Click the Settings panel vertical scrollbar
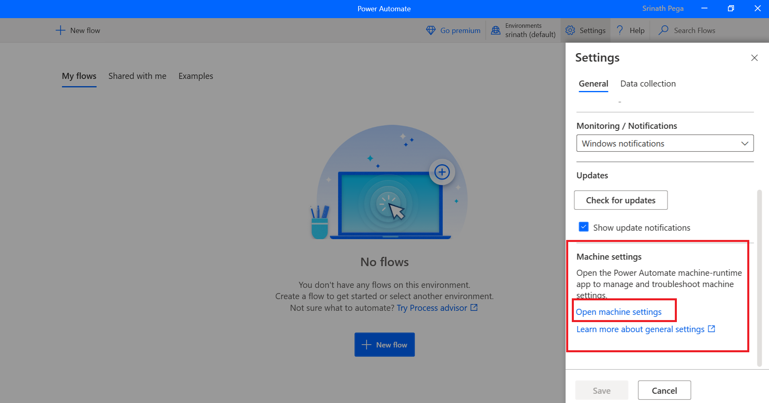Screen dimensions: 769x403 click(x=759, y=278)
